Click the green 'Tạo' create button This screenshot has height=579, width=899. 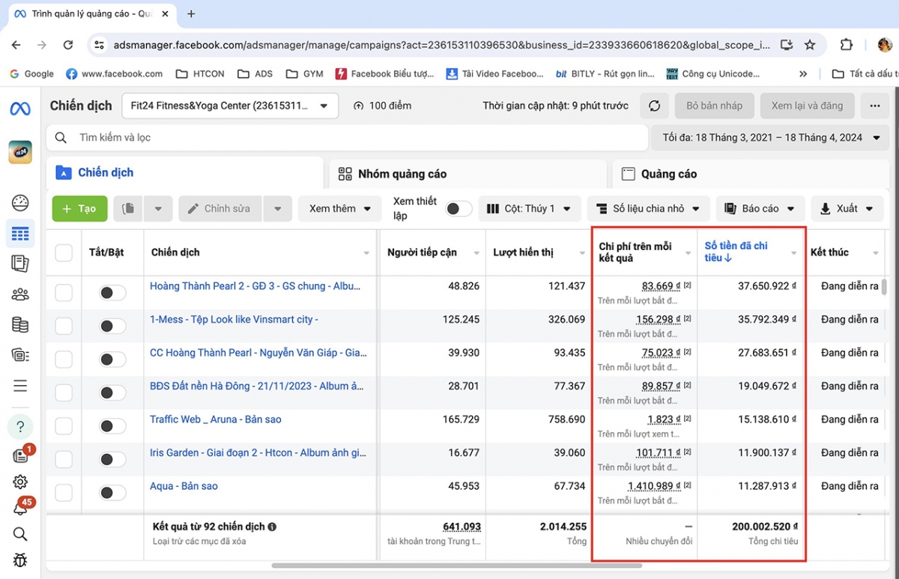(x=79, y=208)
